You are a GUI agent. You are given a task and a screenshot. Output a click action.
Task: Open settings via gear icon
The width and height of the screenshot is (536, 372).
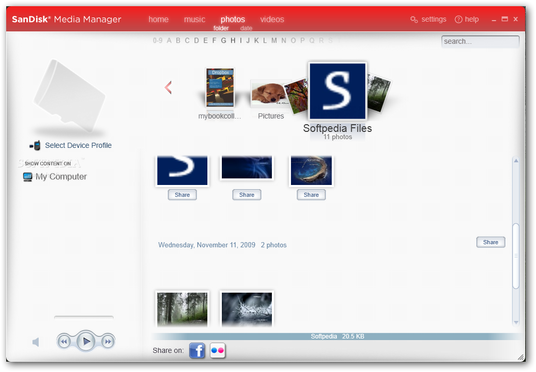pyautogui.click(x=414, y=20)
